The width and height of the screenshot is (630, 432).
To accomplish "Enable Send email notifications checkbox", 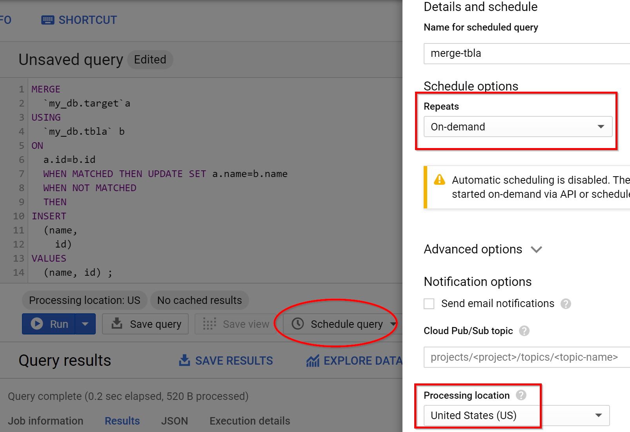I will 429,304.
